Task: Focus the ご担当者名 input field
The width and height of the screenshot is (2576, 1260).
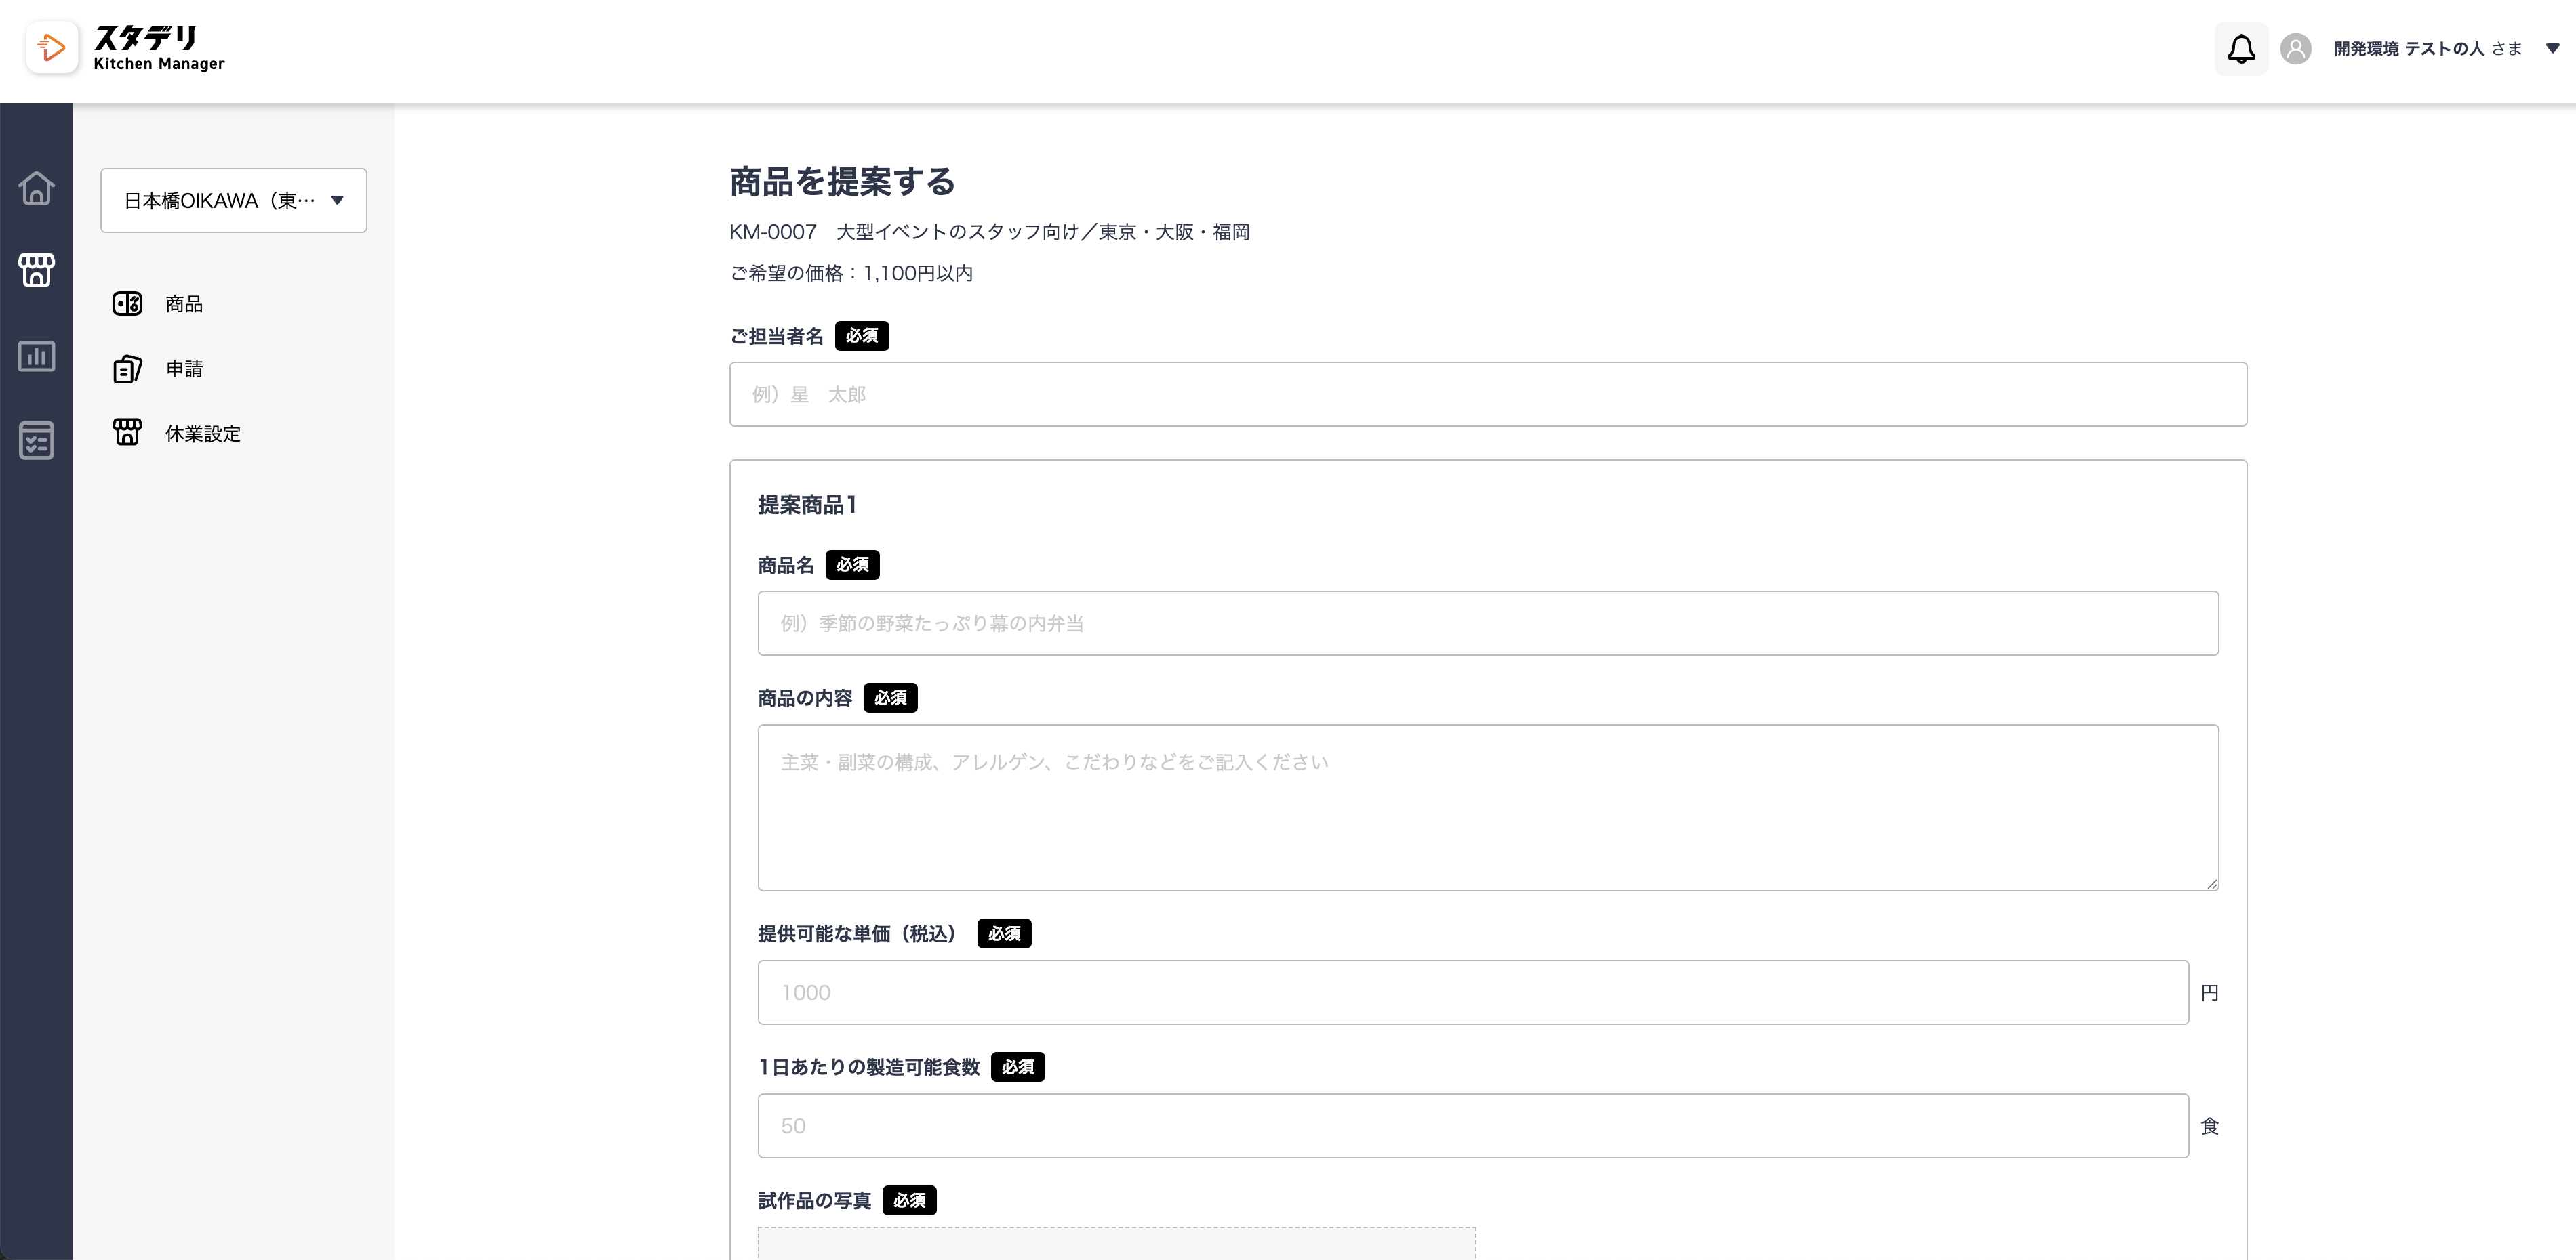Action: tap(1487, 395)
